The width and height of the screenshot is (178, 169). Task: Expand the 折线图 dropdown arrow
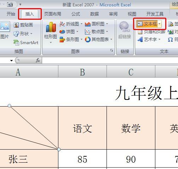tap(82, 24)
